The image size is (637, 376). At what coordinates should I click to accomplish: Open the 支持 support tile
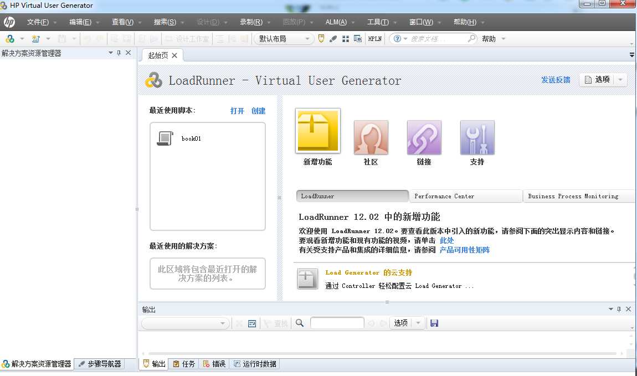tap(477, 137)
